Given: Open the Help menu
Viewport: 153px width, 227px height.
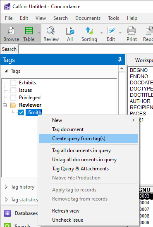Looking at the screenshot, I should [132, 18].
